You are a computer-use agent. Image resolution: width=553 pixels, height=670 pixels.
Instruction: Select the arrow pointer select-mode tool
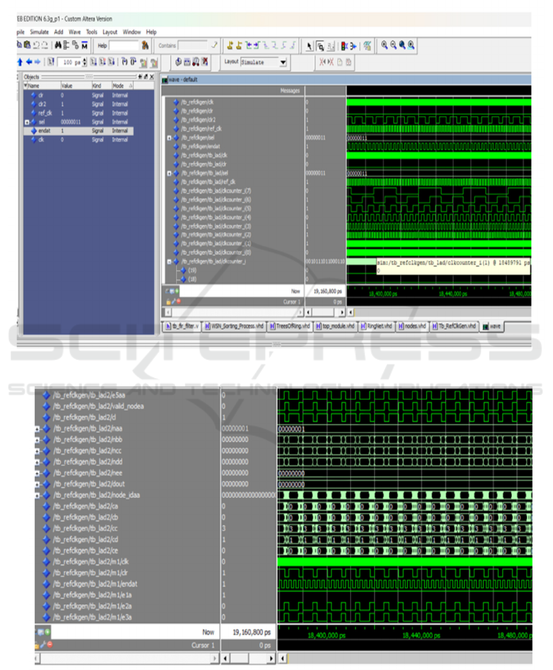pos(309,45)
